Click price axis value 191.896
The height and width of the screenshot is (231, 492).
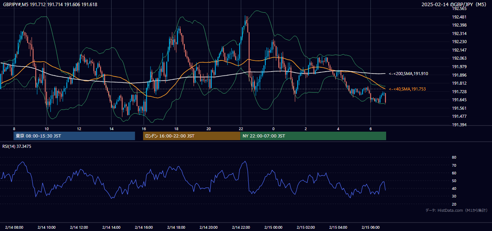click(x=459, y=75)
